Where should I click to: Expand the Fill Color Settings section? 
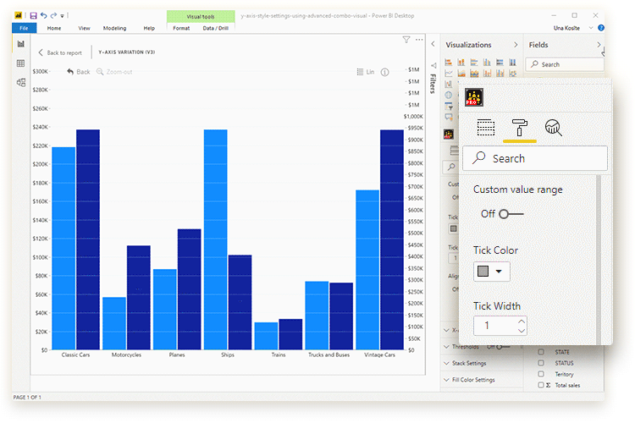pos(481,380)
